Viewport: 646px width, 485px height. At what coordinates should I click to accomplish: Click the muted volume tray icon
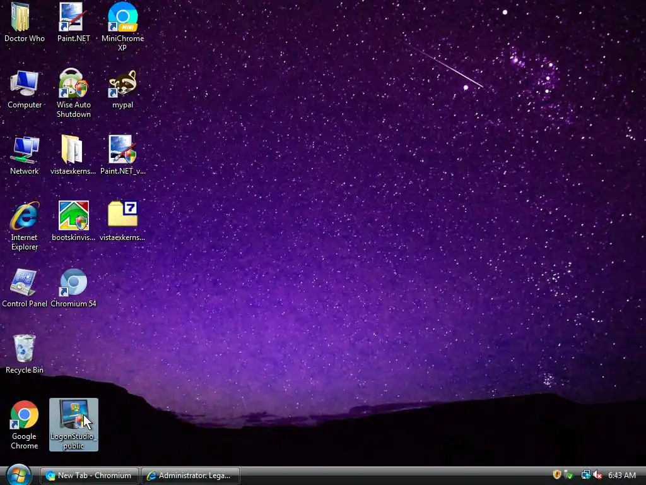point(597,475)
